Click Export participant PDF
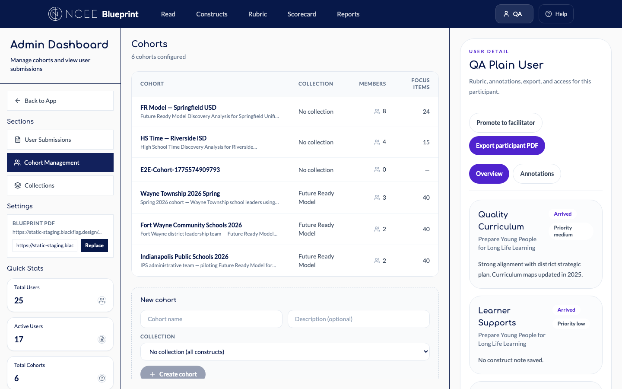622x389 pixels. tap(507, 146)
